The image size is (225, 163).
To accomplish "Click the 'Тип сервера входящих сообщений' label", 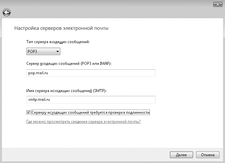I will pyautogui.click(x=58, y=42).
